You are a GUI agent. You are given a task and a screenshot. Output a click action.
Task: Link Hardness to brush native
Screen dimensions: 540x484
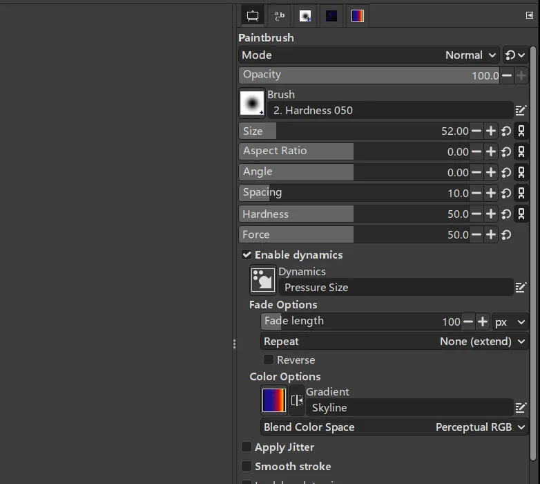click(x=521, y=214)
